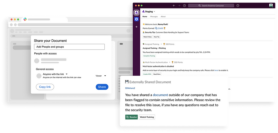Click the 'Add People and groups' field
The height and width of the screenshot is (133, 278).
point(69,47)
